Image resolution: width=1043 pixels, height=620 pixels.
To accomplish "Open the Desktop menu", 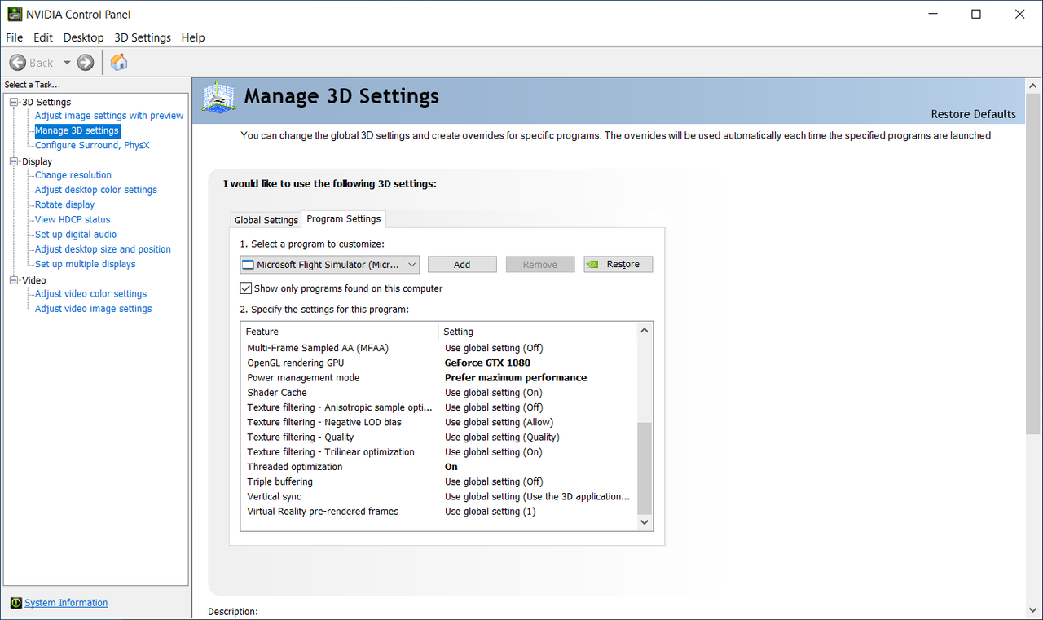I will [84, 37].
